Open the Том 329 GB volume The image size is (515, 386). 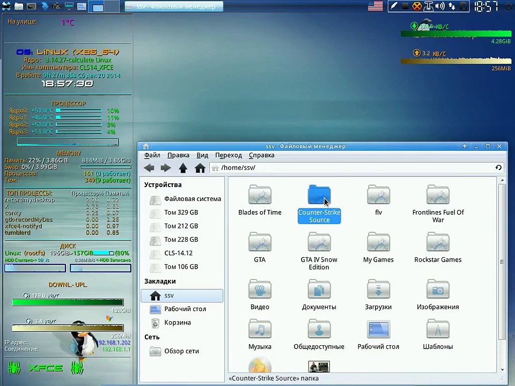[x=174, y=212]
